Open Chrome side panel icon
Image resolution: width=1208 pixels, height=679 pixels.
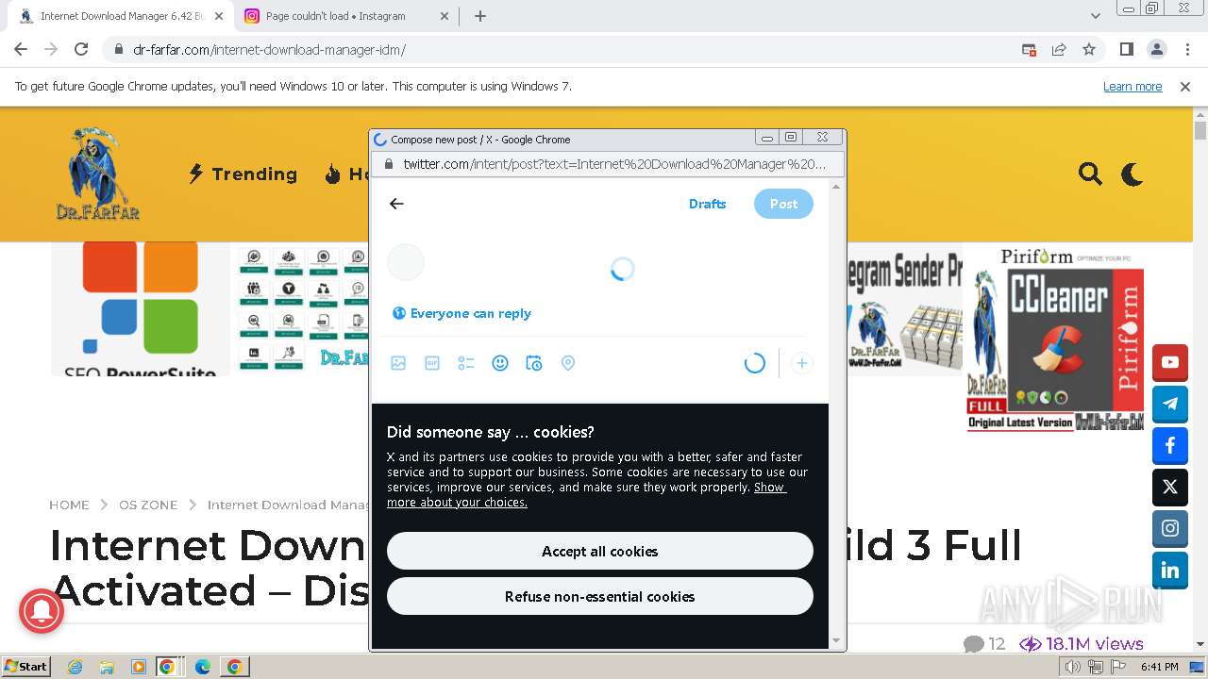(1126, 50)
